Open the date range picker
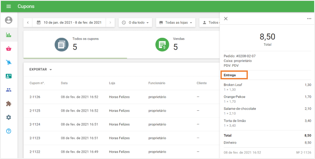This screenshot has width=315, height=159. click(69, 23)
